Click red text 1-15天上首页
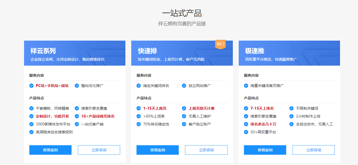 (x=155, y=108)
